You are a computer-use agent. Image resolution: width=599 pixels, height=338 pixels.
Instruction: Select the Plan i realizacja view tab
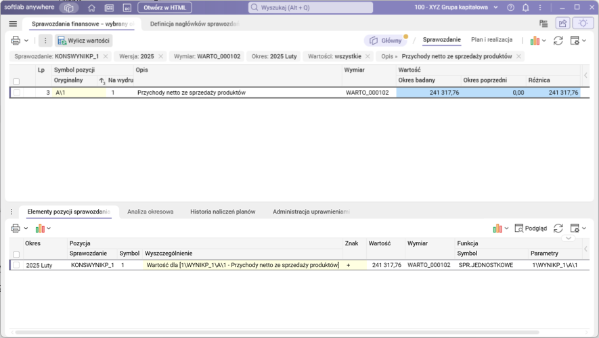click(491, 40)
